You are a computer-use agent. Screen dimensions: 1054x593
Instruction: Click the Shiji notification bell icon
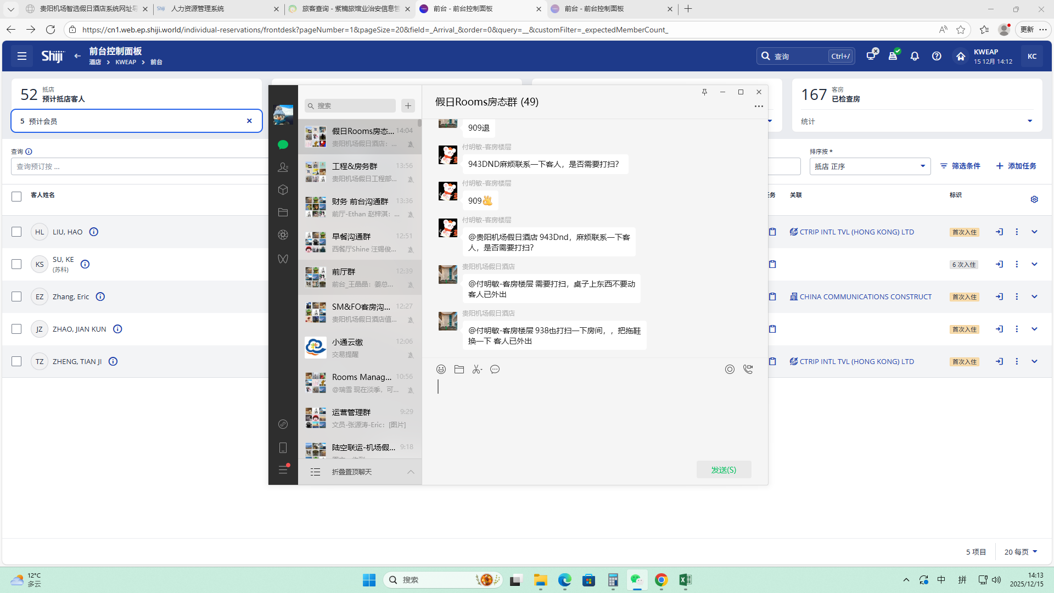tap(915, 56)
